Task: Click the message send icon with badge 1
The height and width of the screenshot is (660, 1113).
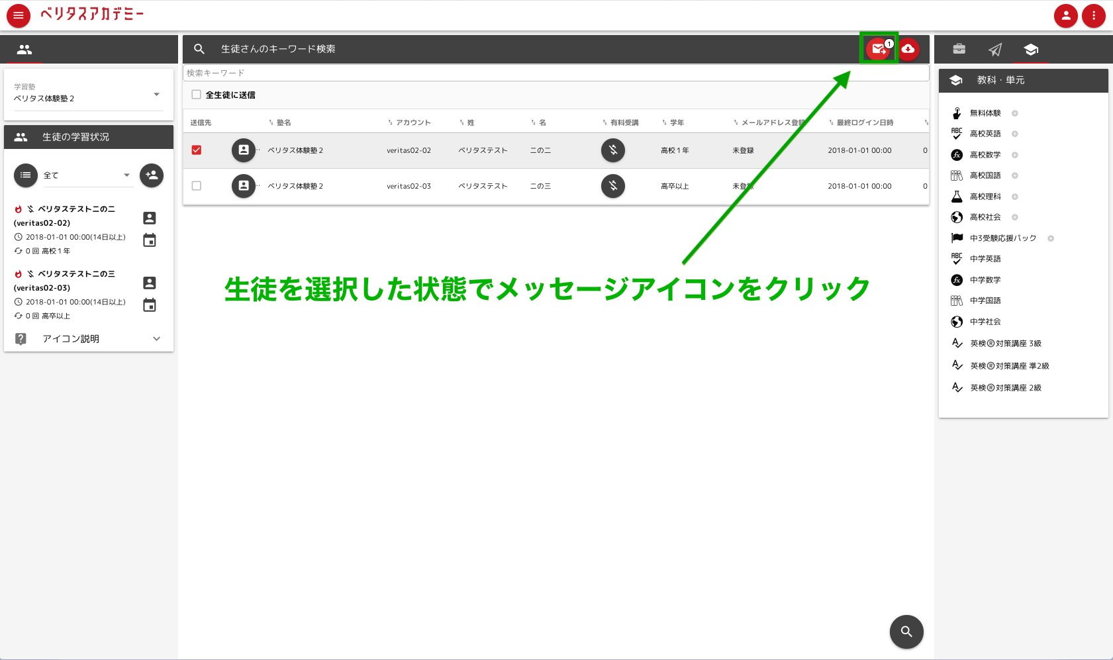Action: [x=879, y=49]
